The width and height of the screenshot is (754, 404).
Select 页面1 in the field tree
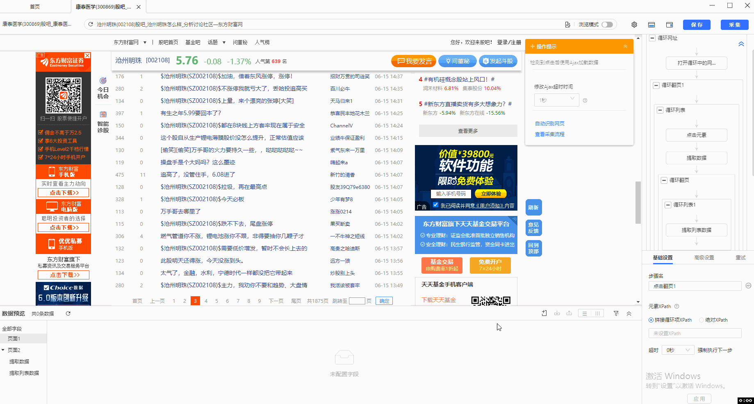coord(23,338)
